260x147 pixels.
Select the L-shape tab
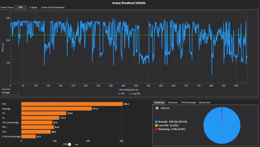click(33, 8)
